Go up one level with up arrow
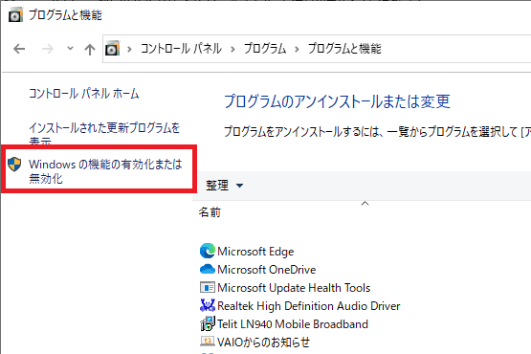This screenshot has height=354, width=531. [90, 50]
